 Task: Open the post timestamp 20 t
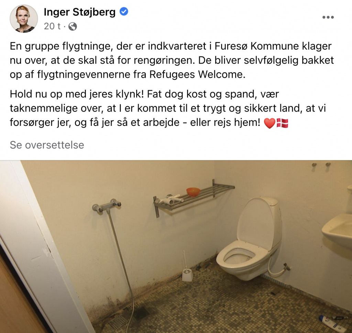click(52, 26)
